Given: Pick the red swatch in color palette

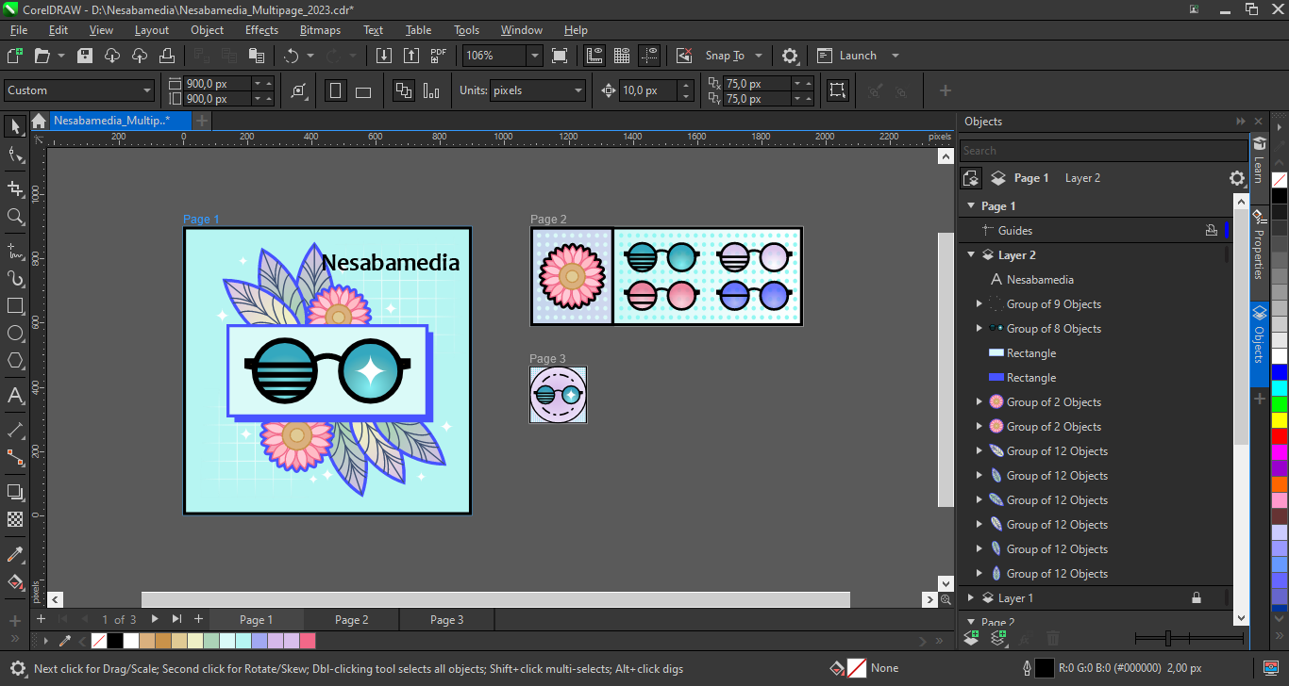Looking at the screenshot, I should (x=1279, y=437).
